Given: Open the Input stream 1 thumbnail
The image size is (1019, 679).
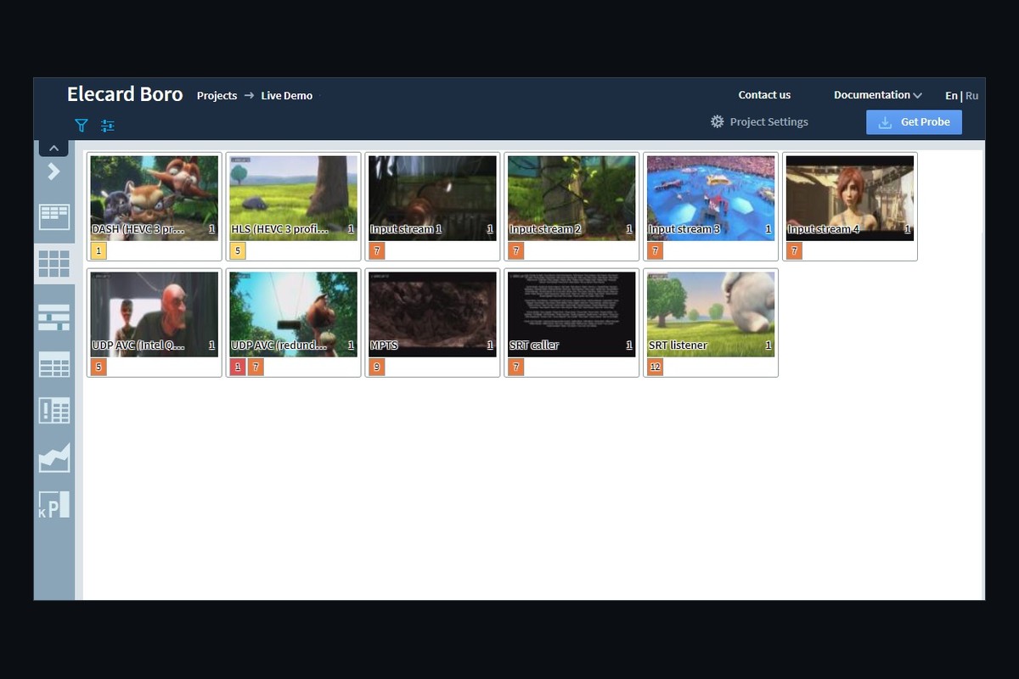Looking at the screenshot, I should [433, 198].
